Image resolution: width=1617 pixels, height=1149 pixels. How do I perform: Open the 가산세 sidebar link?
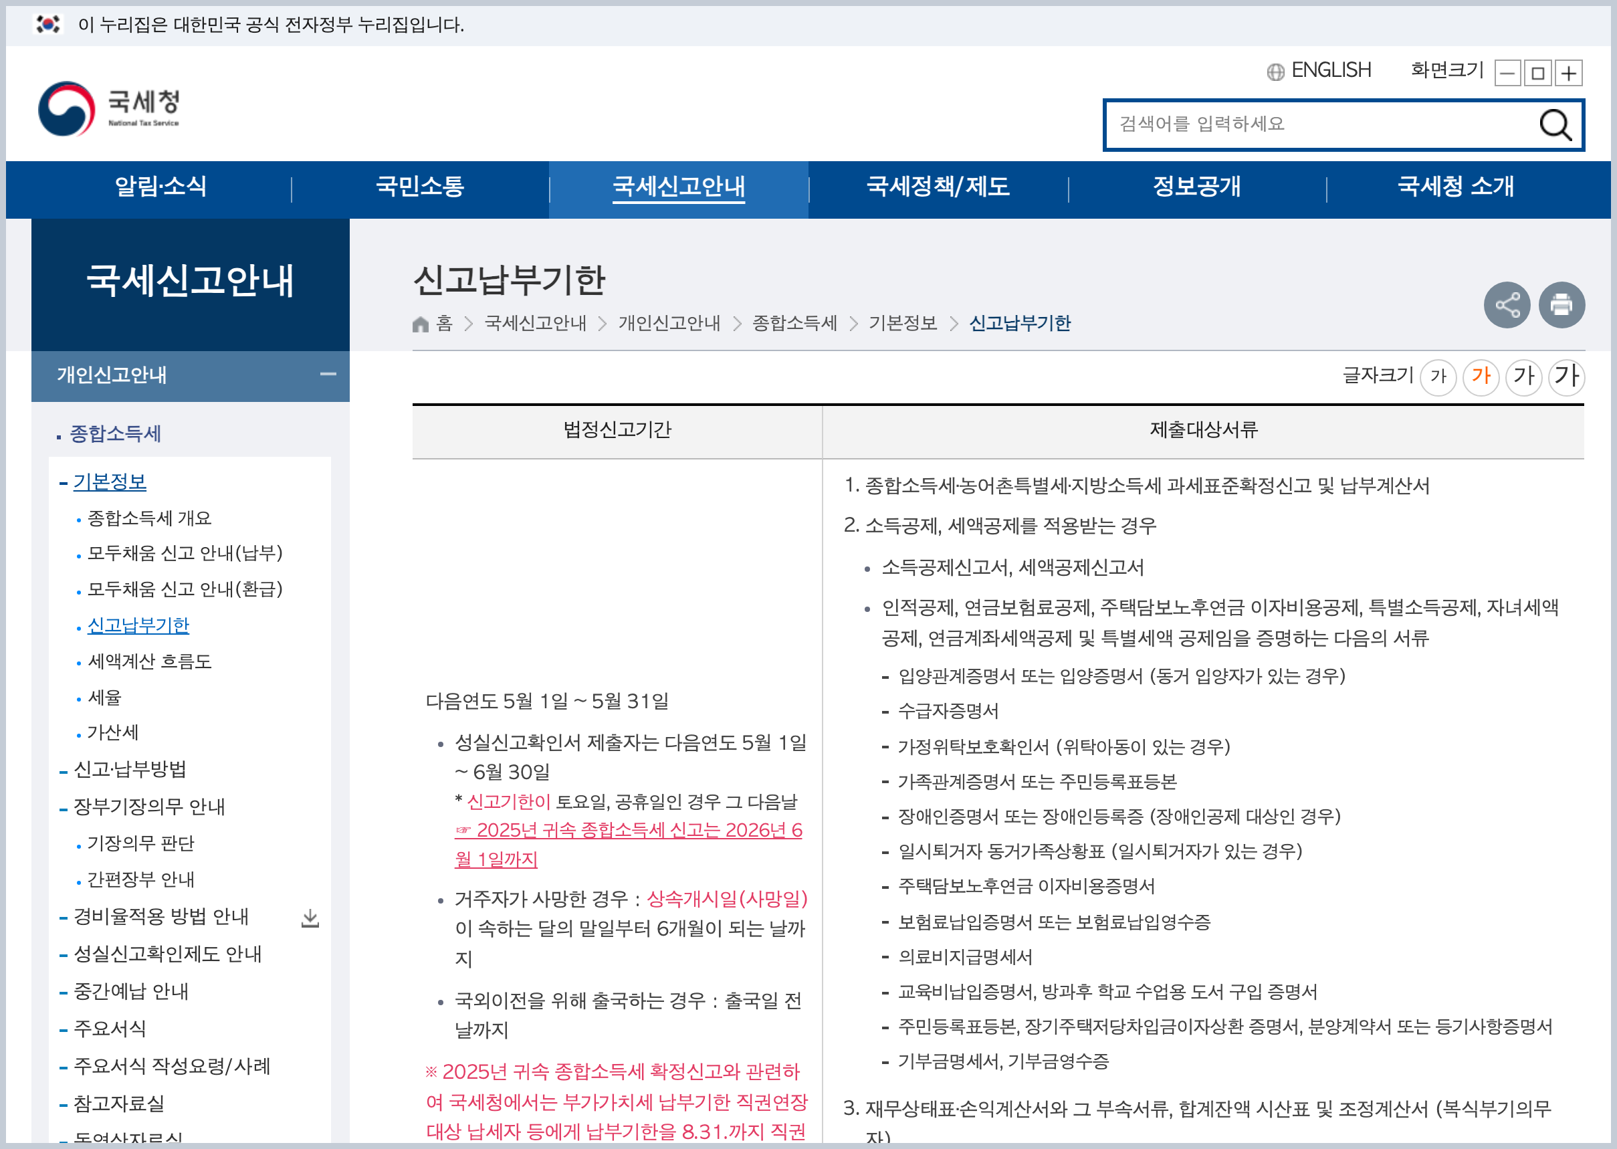pyautogui.click(x=112, y=732)
